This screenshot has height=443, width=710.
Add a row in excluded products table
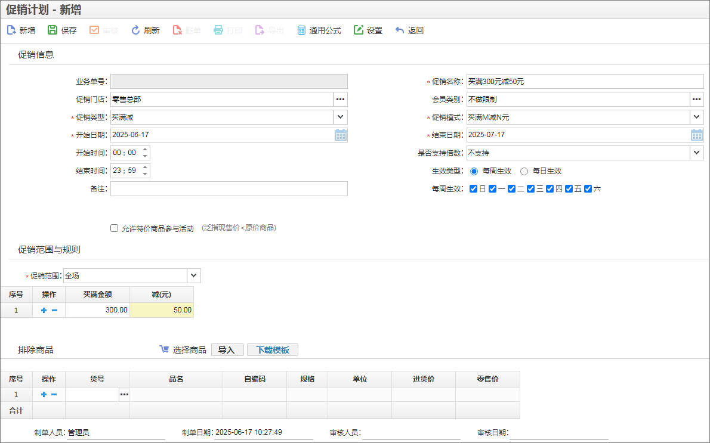click(44, 395)
